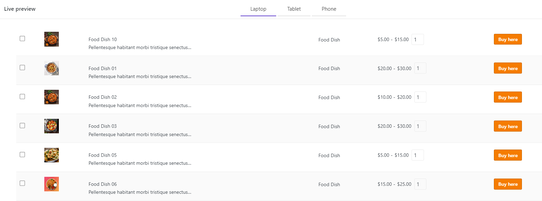Select the Laptop preview tab
The height and width of the screenshot is (201, 542).
[258, 9]
